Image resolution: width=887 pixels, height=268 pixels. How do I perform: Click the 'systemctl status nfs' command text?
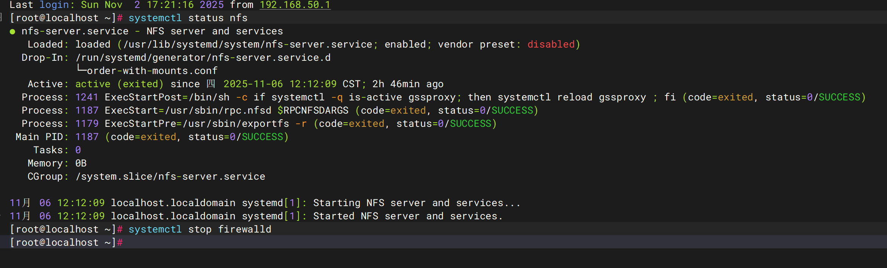point(188,18)
